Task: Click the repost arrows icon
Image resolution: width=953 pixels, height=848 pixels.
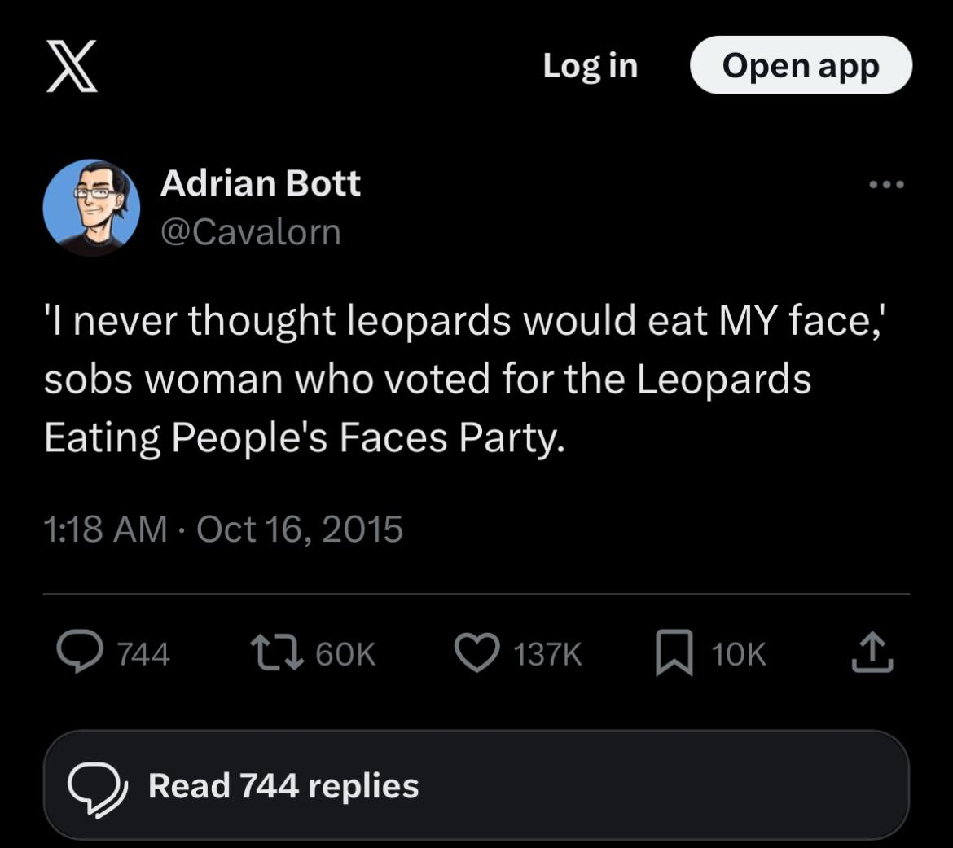Action: coord(275,653)
